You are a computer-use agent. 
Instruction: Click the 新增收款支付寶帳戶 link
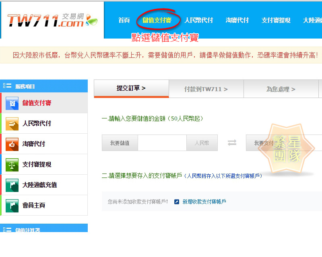(x=204, y=202)
